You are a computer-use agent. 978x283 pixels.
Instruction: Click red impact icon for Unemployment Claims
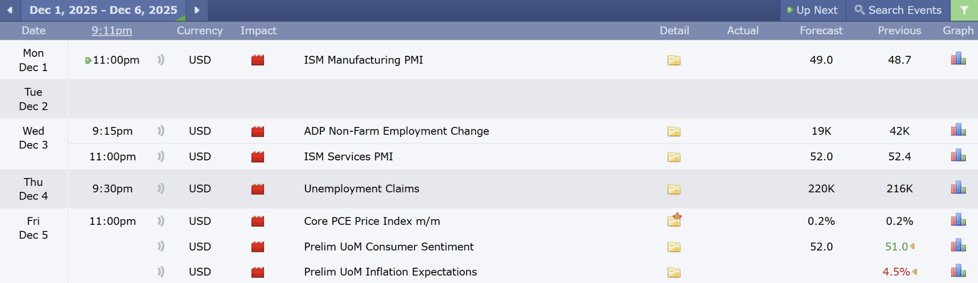(258, 189)
